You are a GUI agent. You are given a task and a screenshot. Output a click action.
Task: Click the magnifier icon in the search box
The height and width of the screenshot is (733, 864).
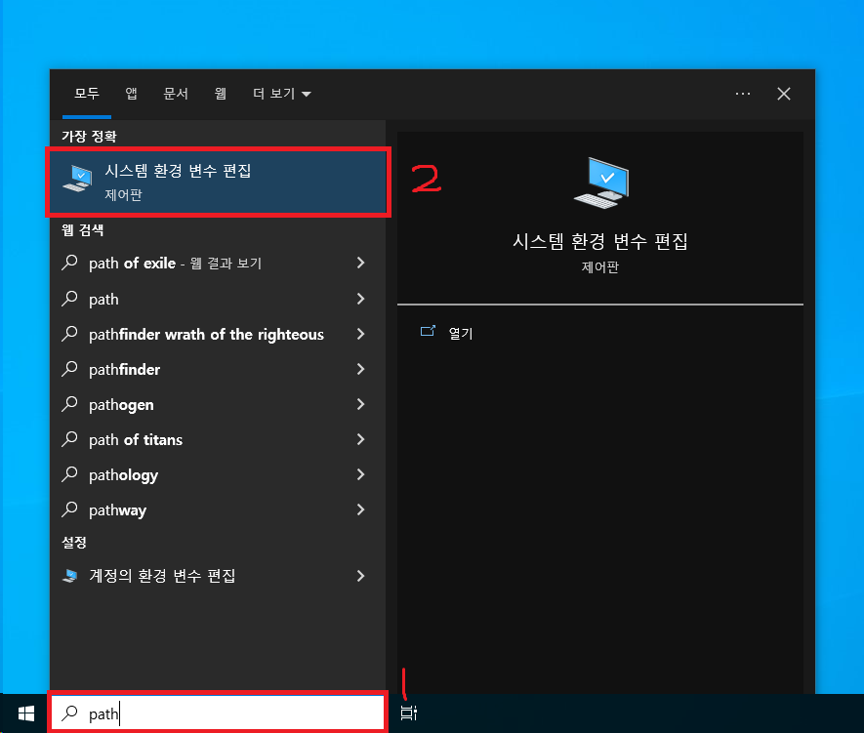click(x=69, y=713)
